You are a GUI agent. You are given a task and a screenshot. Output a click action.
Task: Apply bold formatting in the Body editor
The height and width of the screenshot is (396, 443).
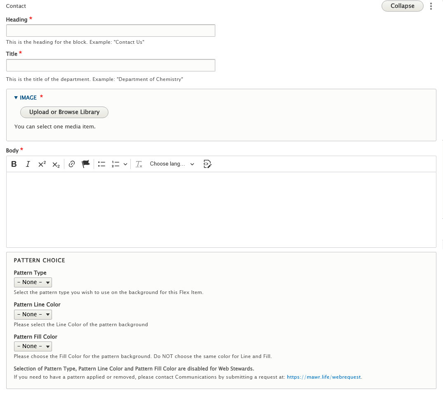[x=14, y=164]
